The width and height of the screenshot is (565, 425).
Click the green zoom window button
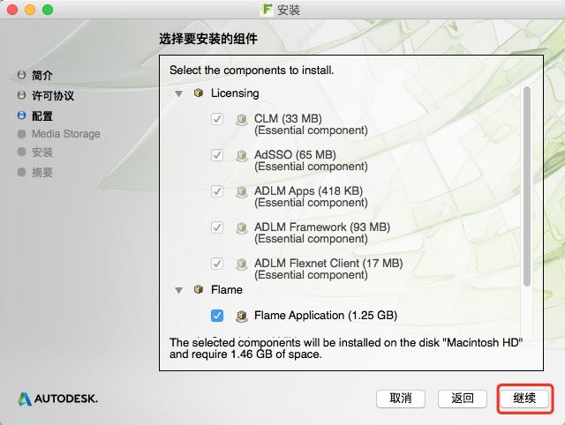pyautogui.click(x=48, y=10)
